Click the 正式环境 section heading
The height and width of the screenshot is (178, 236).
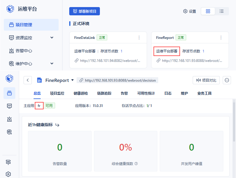click(81, 24)
